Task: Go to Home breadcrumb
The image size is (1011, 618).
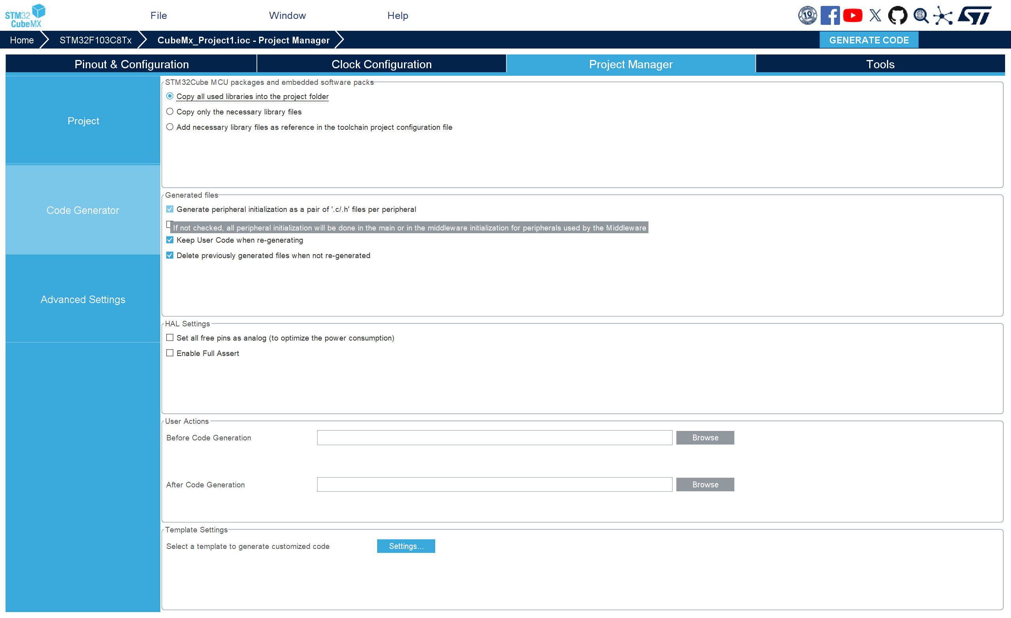Action: pyautogui.click(x=22, y=40)
